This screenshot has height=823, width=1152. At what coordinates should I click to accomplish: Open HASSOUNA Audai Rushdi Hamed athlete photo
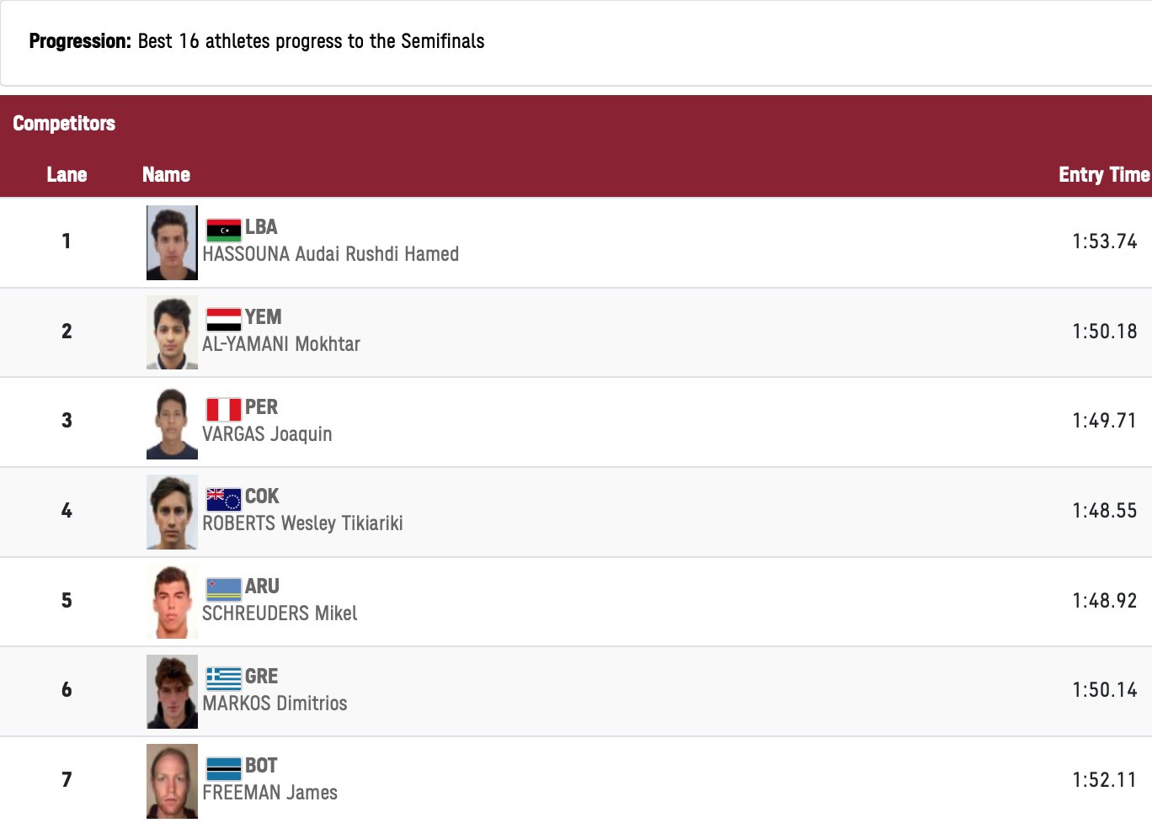coord(172,242)
